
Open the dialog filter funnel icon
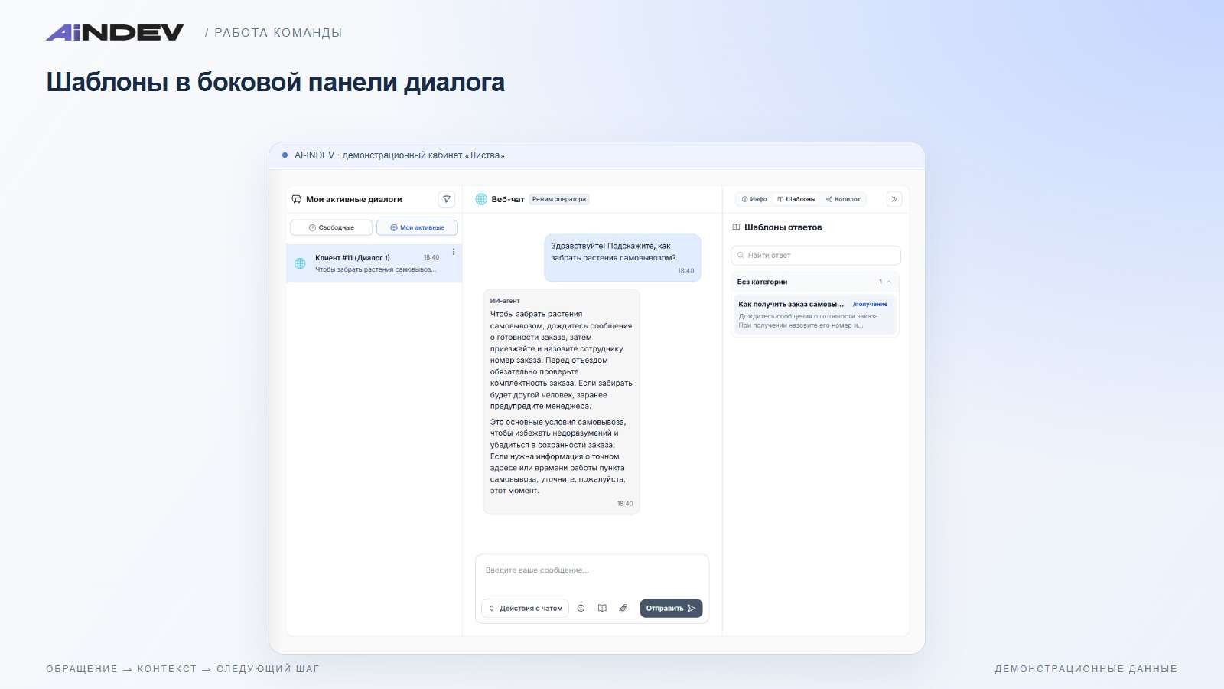(x=447, y=199)
